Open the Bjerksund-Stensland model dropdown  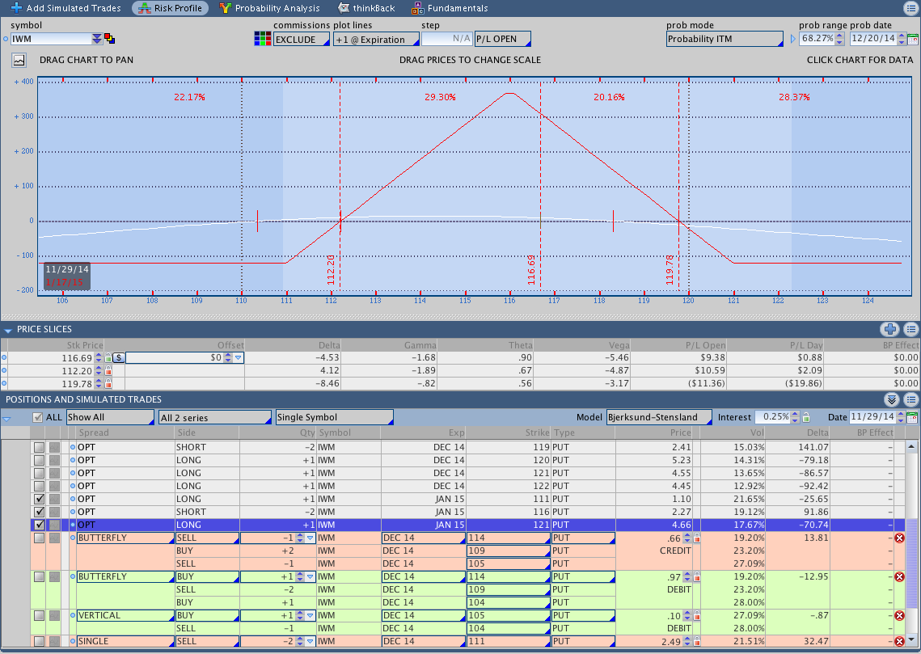pos(659,417)
